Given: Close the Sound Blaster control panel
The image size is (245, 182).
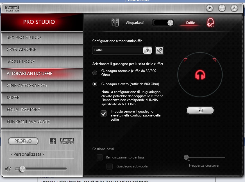Looking at the screenshot, I should pyautogui.click(x=234, y=8).
